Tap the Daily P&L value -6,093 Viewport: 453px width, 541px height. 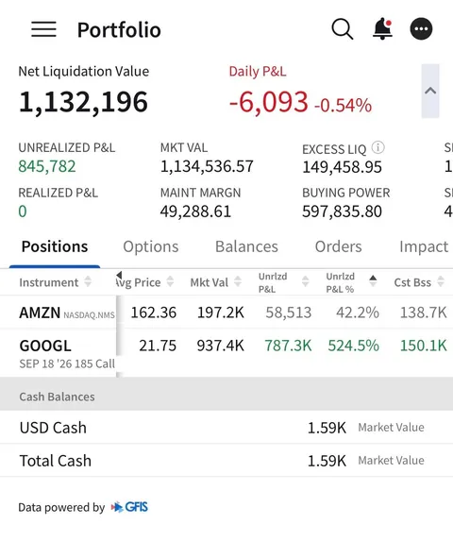pyautogui.click(x=268, y=102)
